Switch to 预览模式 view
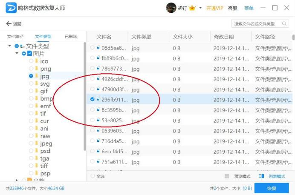This screenshot has height=195, width=295. coord(242,176)
